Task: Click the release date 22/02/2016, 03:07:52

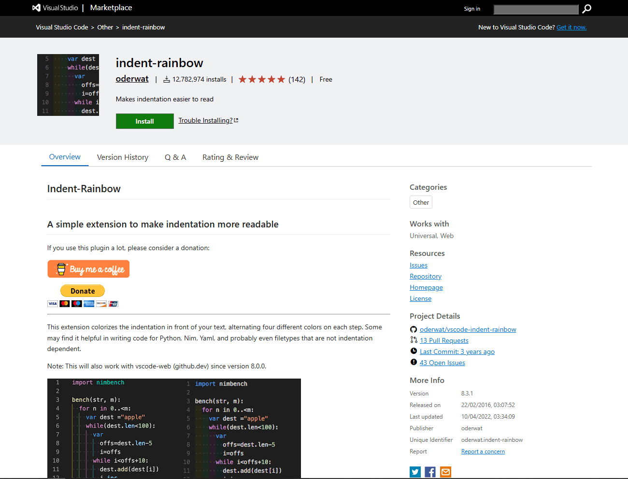Action: click(488, 405)
